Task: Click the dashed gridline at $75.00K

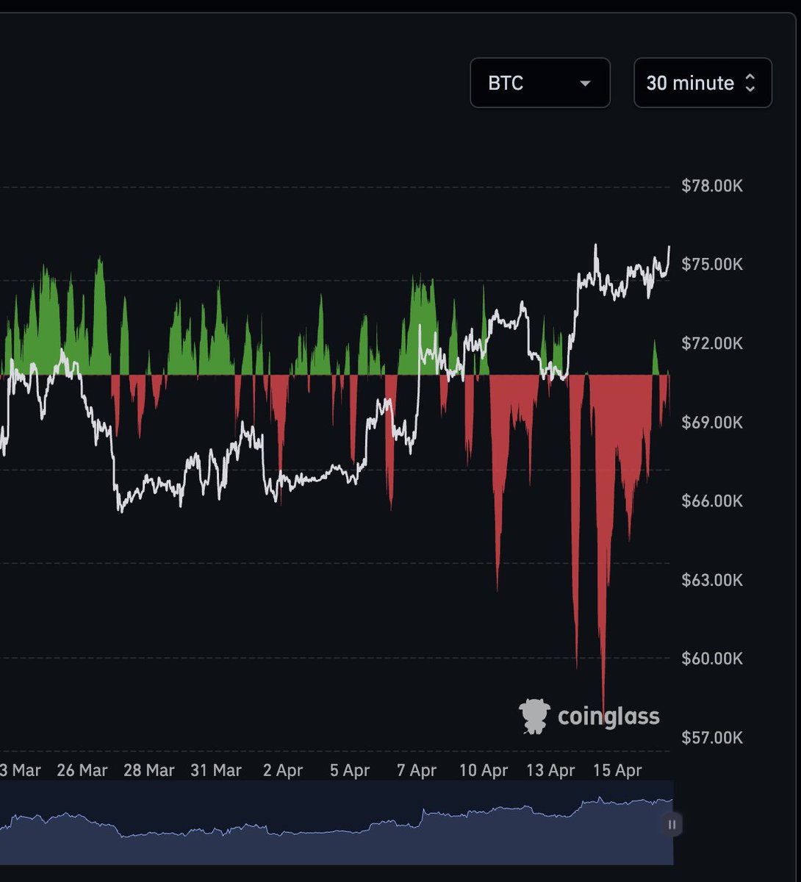Action: click(331, 280)
